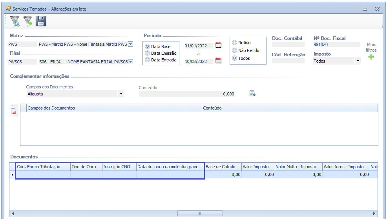The height and width of the screenshot is (221, 387).
Task: Select the Data Entrada radio button
Action: click(x=148, y=60)
